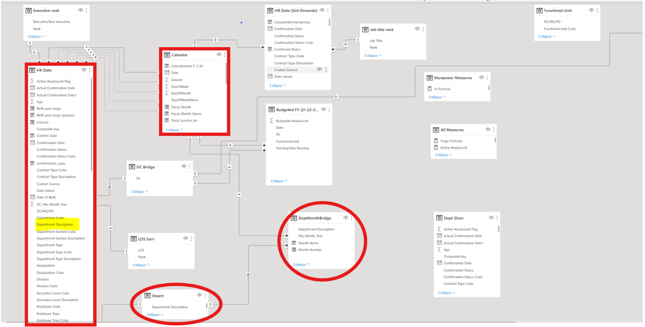Toggle visibility eye on Manpower Measures table

[x=482, y=78]
